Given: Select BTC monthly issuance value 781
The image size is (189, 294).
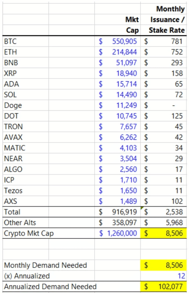Looking at the screenshot, I should [177, 41].
